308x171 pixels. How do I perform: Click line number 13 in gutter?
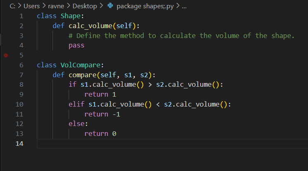[x=19, y=134]
